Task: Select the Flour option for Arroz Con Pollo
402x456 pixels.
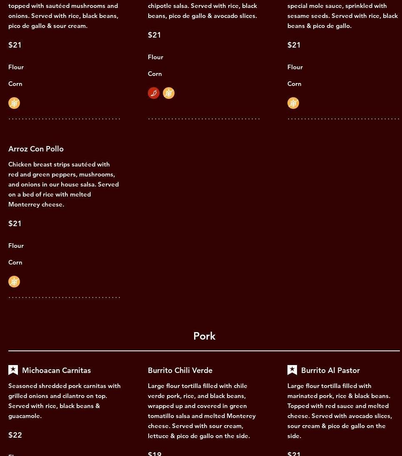Action: 16,246
